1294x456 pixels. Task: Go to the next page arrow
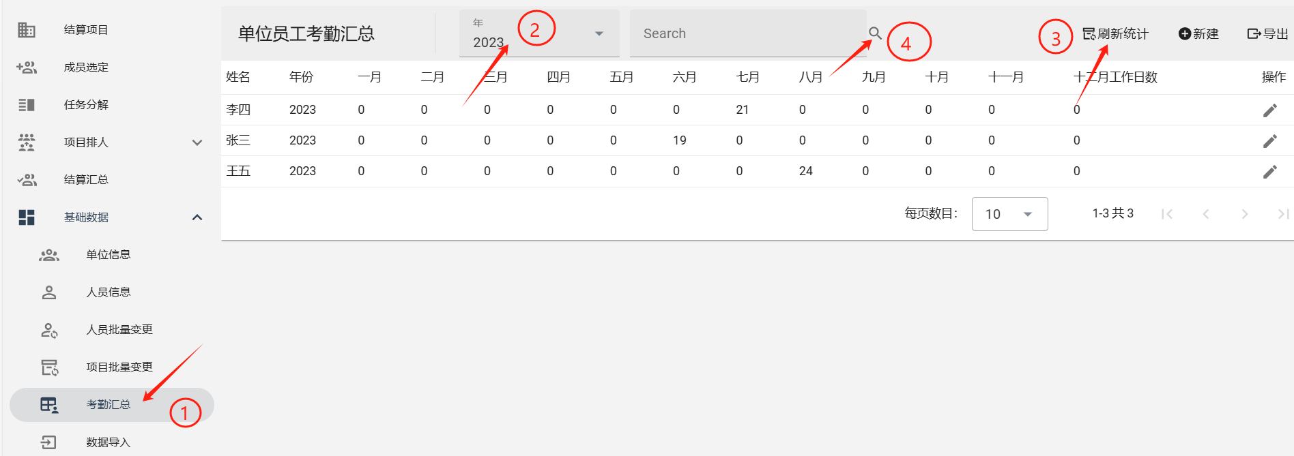click(1245, 214)
